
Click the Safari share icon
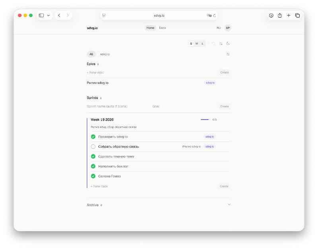pos(280,15)
